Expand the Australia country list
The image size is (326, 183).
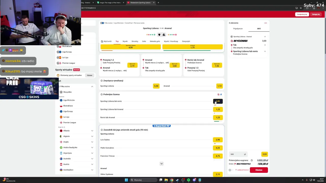(92, 159)
